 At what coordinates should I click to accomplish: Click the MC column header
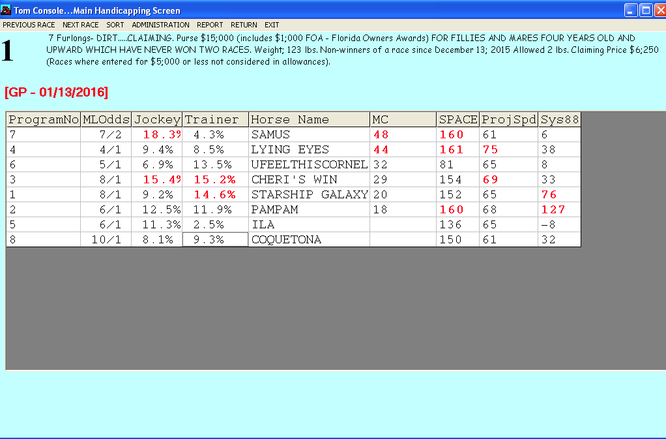tap(403, 120)
